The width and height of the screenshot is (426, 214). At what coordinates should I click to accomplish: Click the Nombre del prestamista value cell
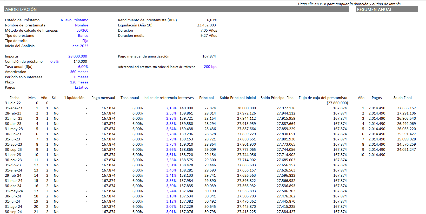82,25
